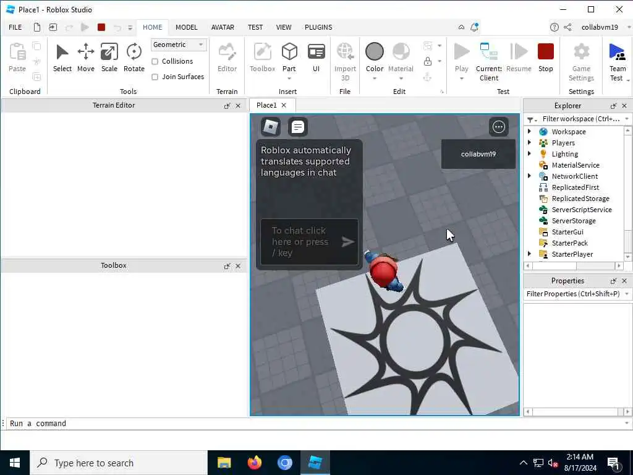Screen dimensions: 633x475
Task: Click the Roblox logo menu in viewport
Action: [x=271, y=127]
